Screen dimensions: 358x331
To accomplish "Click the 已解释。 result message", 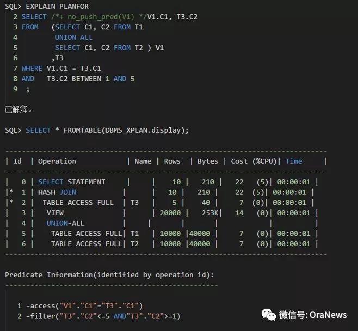I will (x=19, y=109).
